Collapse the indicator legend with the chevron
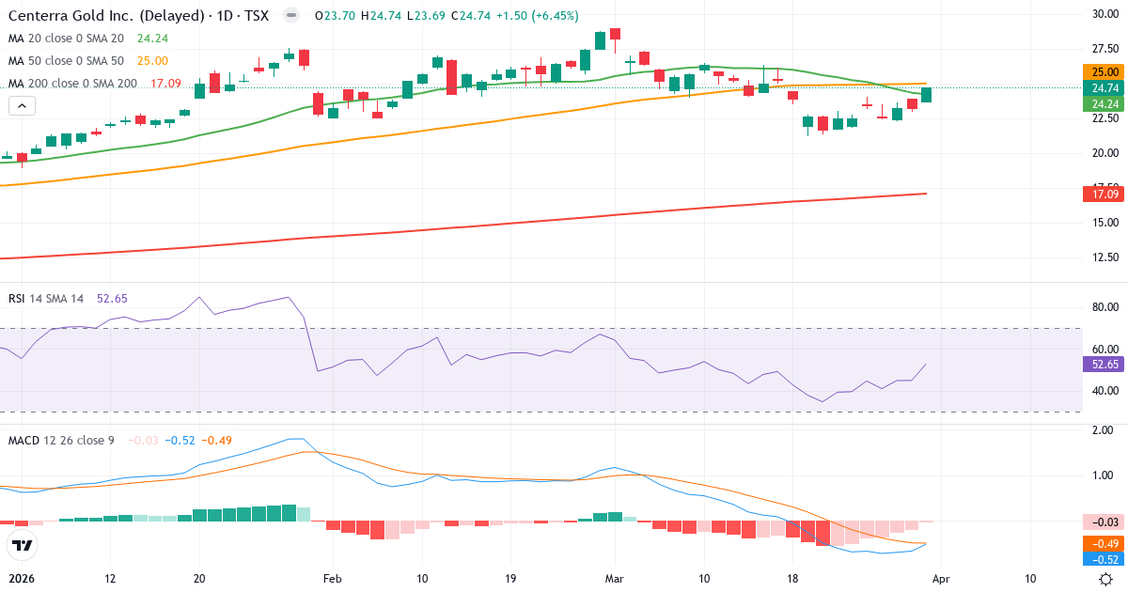Viewport: 1128px width, 592px height. 21,105
